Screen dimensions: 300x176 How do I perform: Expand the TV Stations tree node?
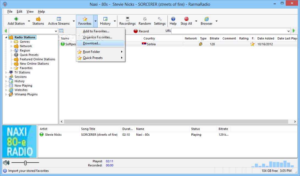point(6,72)
